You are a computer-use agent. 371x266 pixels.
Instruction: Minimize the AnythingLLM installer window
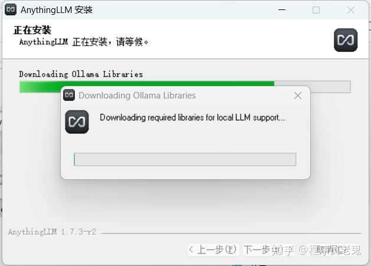click(282, 9)
